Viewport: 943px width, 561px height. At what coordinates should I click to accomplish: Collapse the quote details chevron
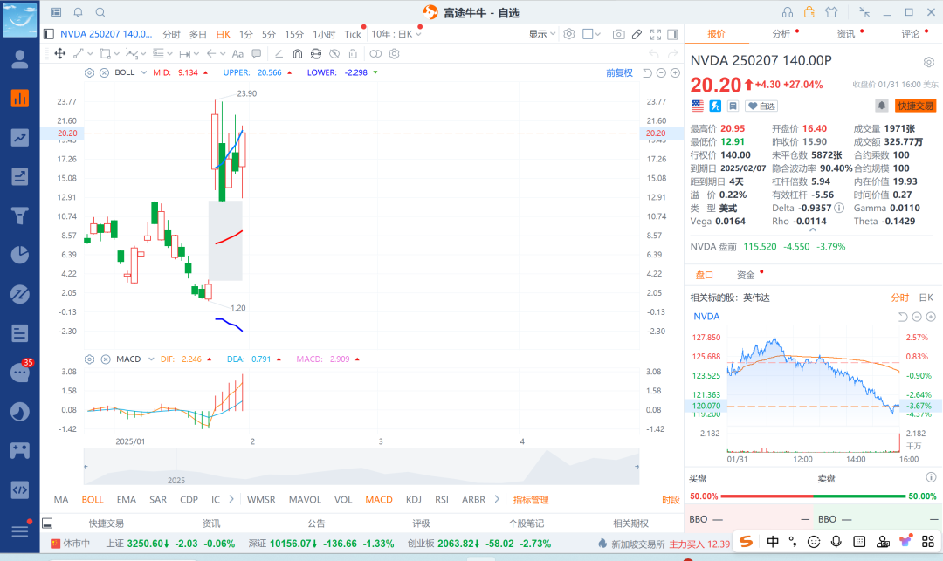(x=813, y=229)
